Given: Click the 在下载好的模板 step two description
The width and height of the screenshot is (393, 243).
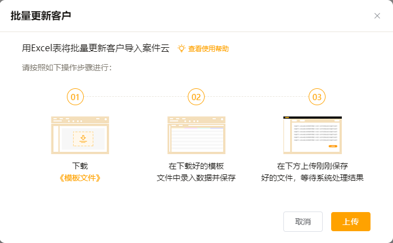Looking at the screenshot, I should [196, 166].
